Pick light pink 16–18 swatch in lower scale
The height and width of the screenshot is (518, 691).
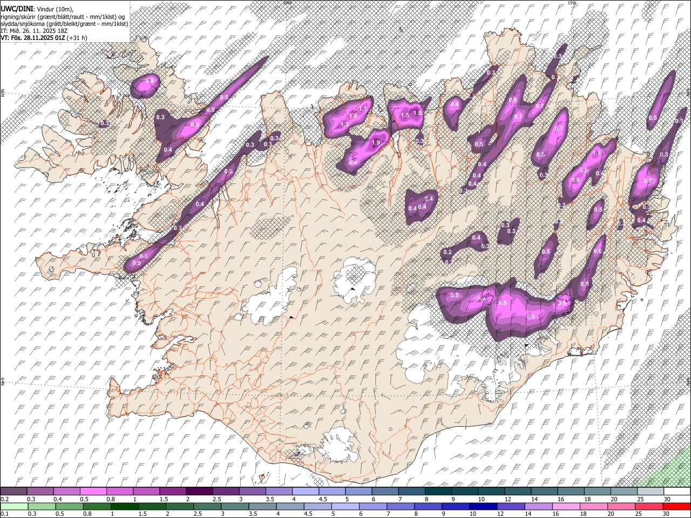[x=567, y=507]
